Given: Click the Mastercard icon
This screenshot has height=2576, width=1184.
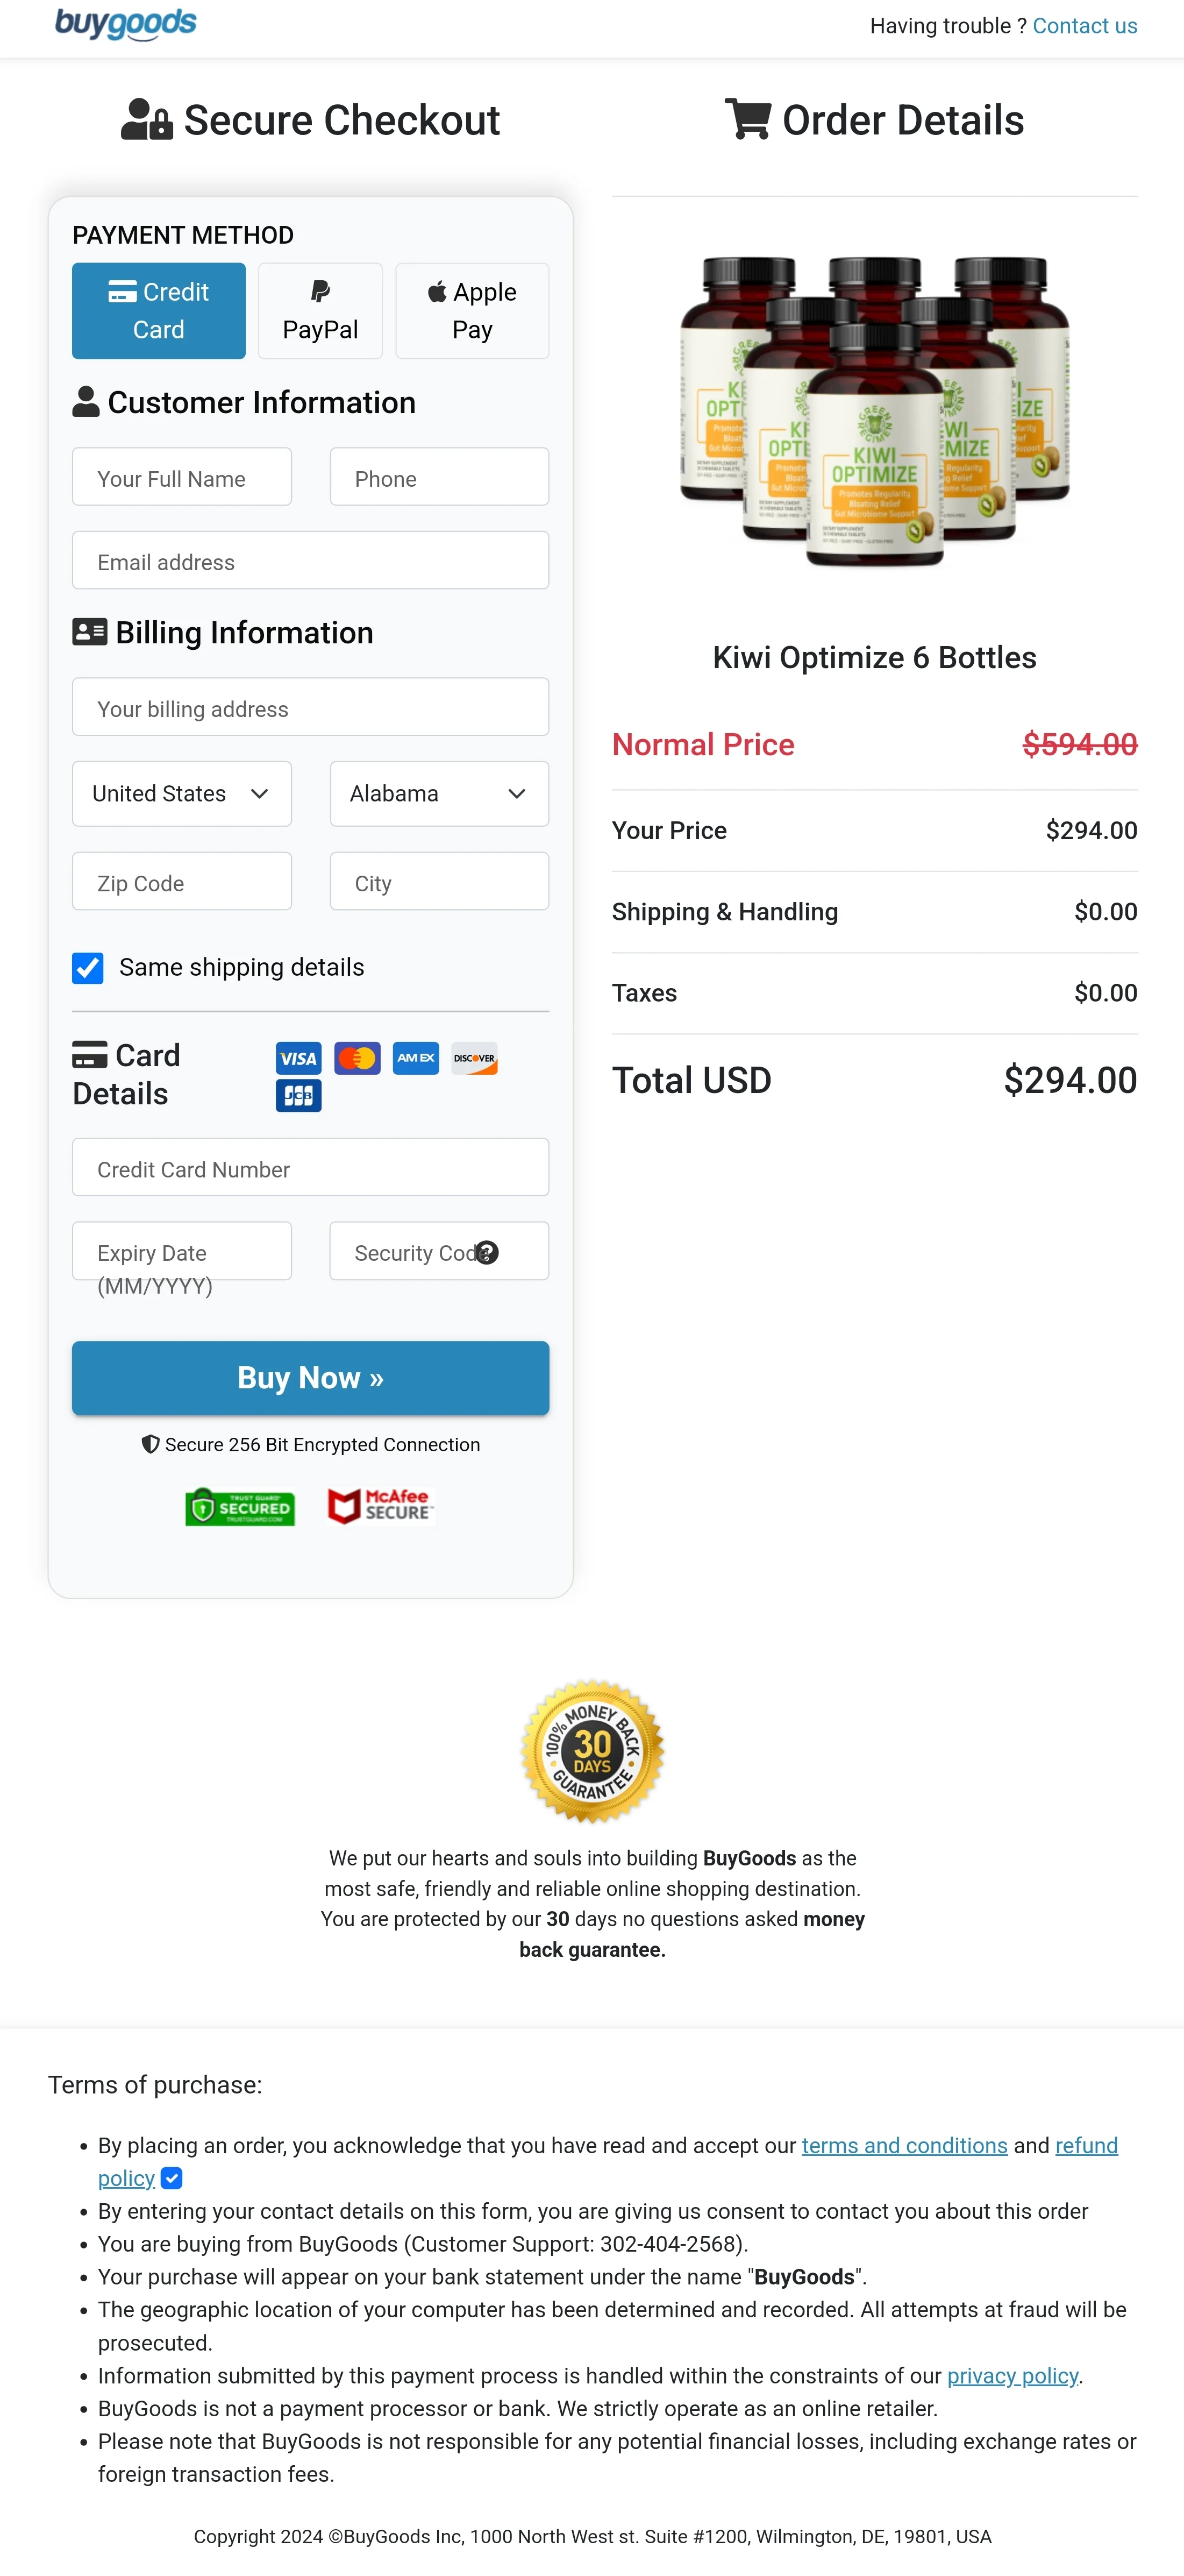Looking at the screenshot, I should click(356, 1058).
